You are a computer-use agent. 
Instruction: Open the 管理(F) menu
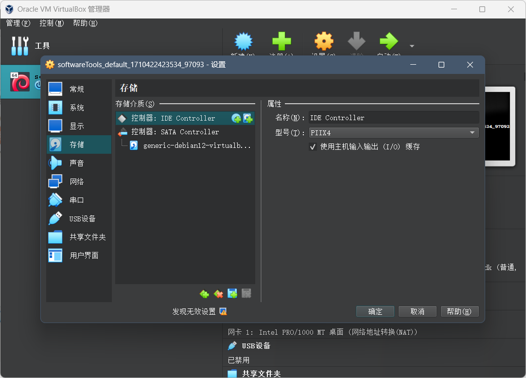pos(18,23)
